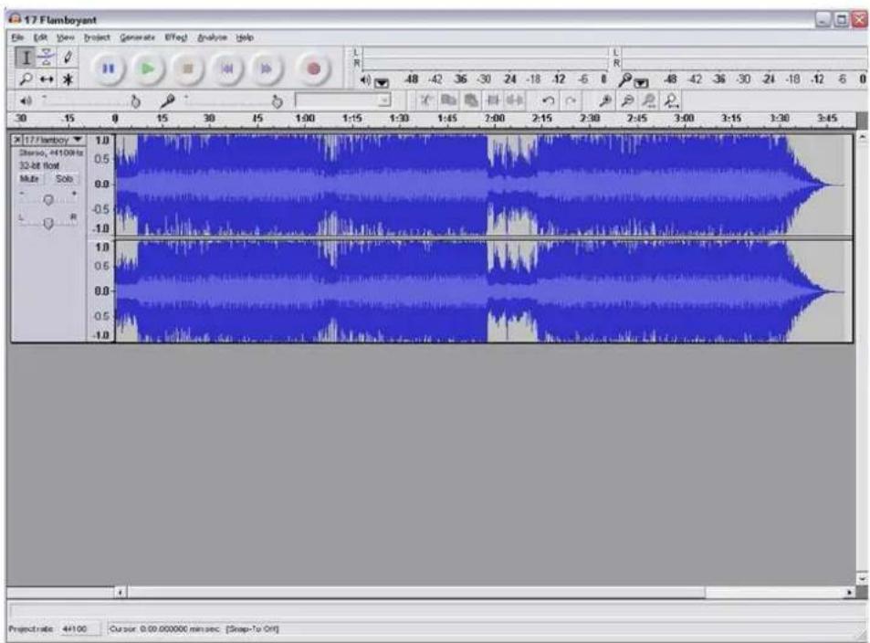The image size is (870, 643).
Task: Click the Zoom Out magnifier
Action: point(627,100)
